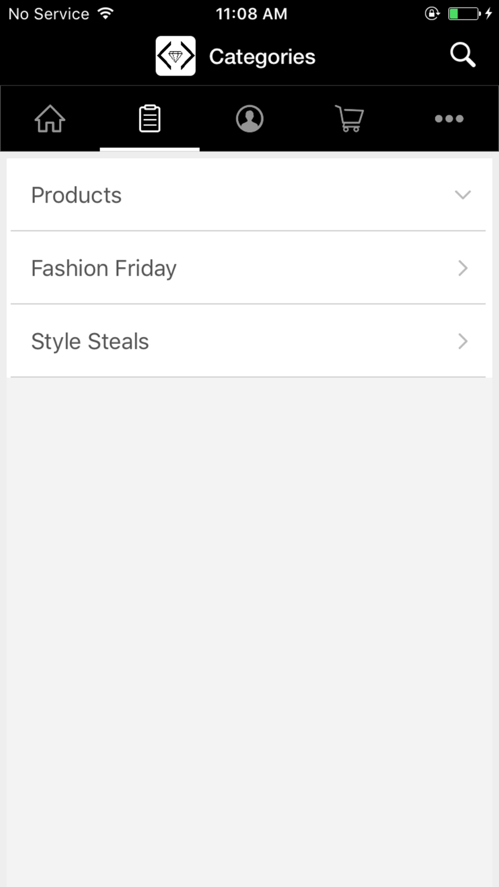Expand Products with the down chevron

coord(463,195)
